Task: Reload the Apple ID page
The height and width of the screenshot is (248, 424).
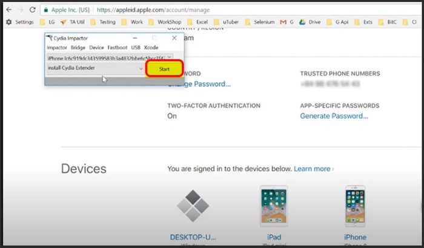Action: [33, 10]
